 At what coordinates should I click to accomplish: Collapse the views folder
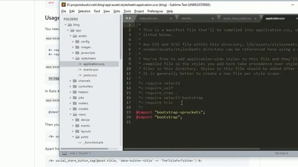(70, 115)
